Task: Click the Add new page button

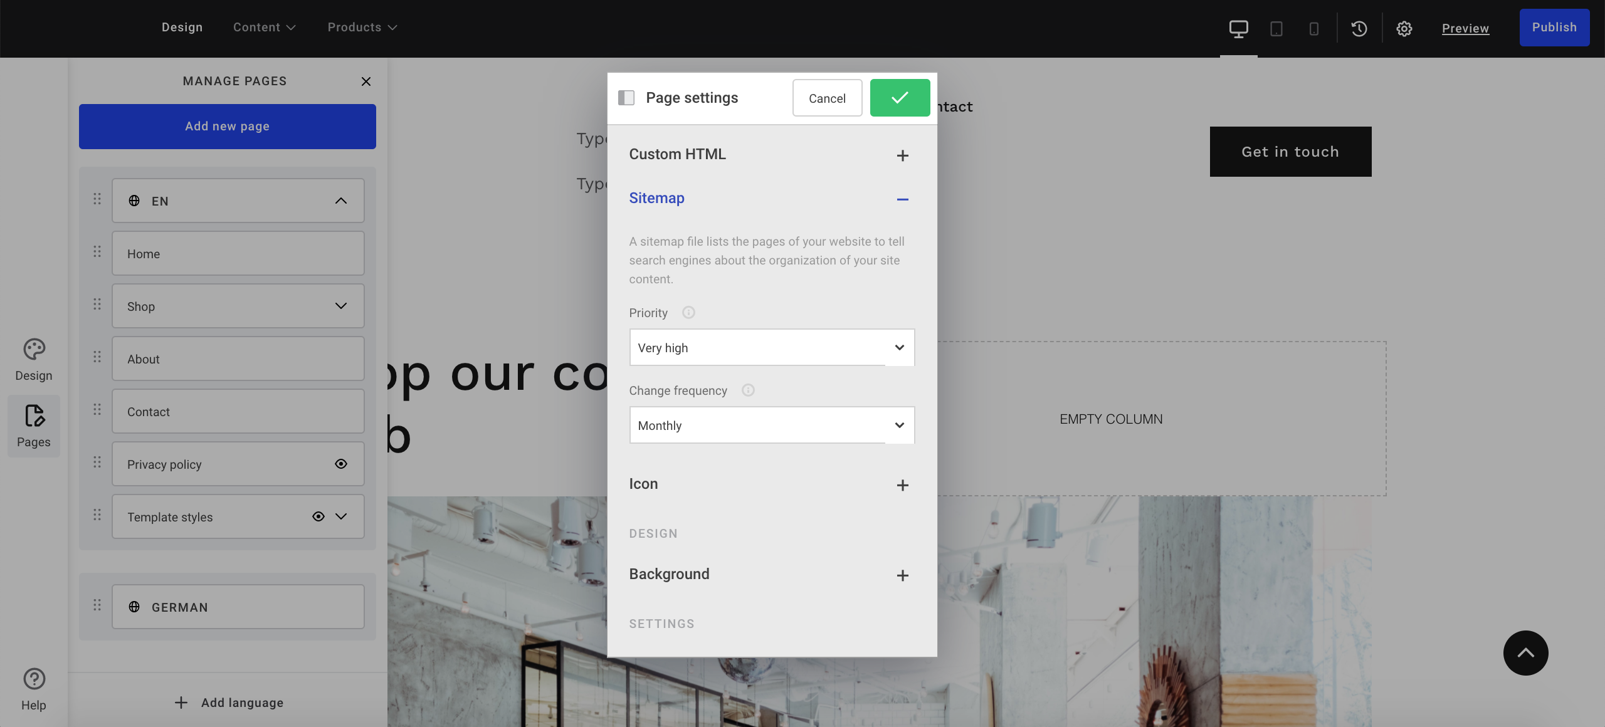Action: pyautogui.click(x=227, y=126)
